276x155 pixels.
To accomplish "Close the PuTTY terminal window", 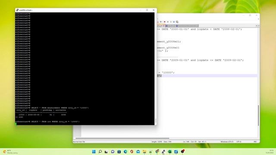I will coord(154,10).
